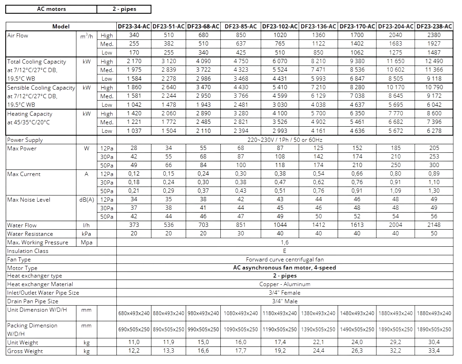Click the DF23-102-AC model header
This screenshot has width=462, height=364.
(280, 27)
